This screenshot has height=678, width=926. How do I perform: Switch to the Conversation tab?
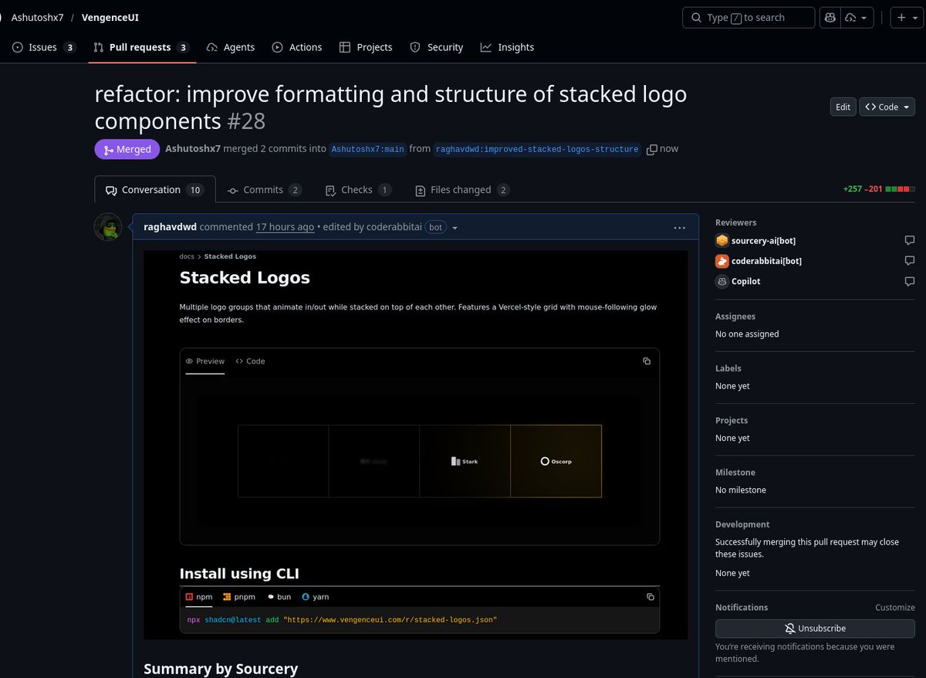point(154,190)
